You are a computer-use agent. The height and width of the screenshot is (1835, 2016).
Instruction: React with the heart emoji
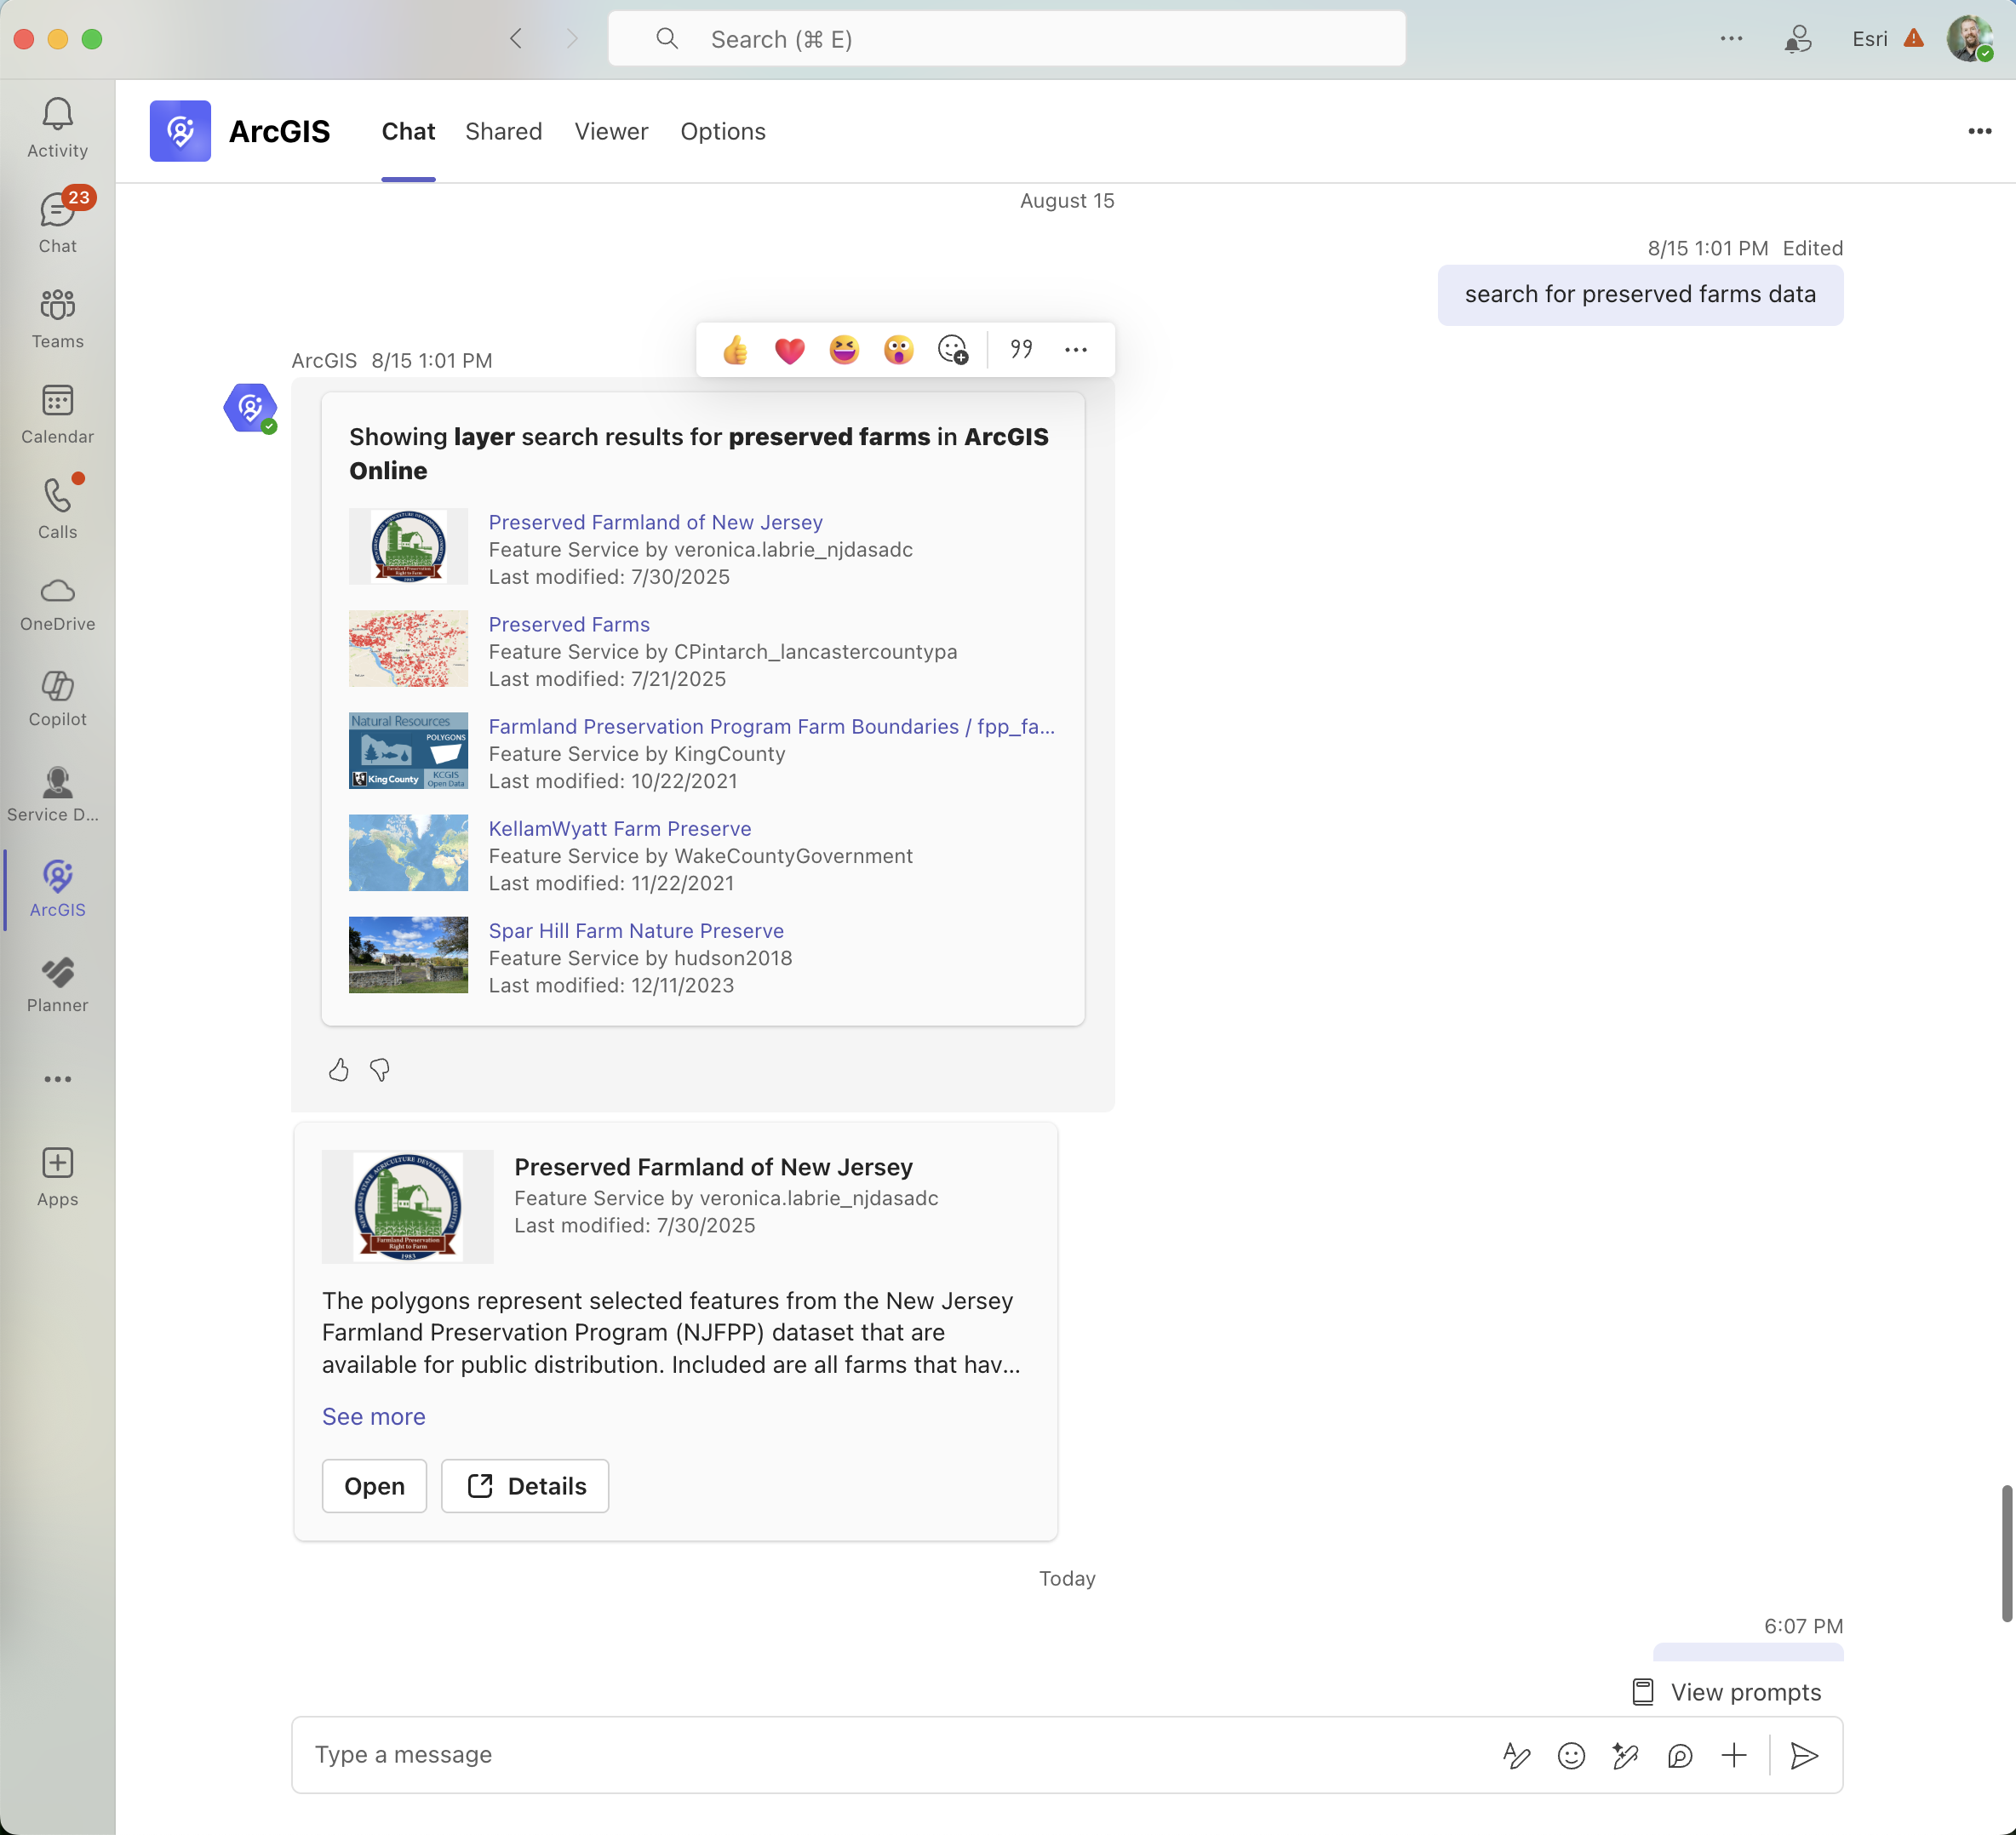click(x=789, y=350)
